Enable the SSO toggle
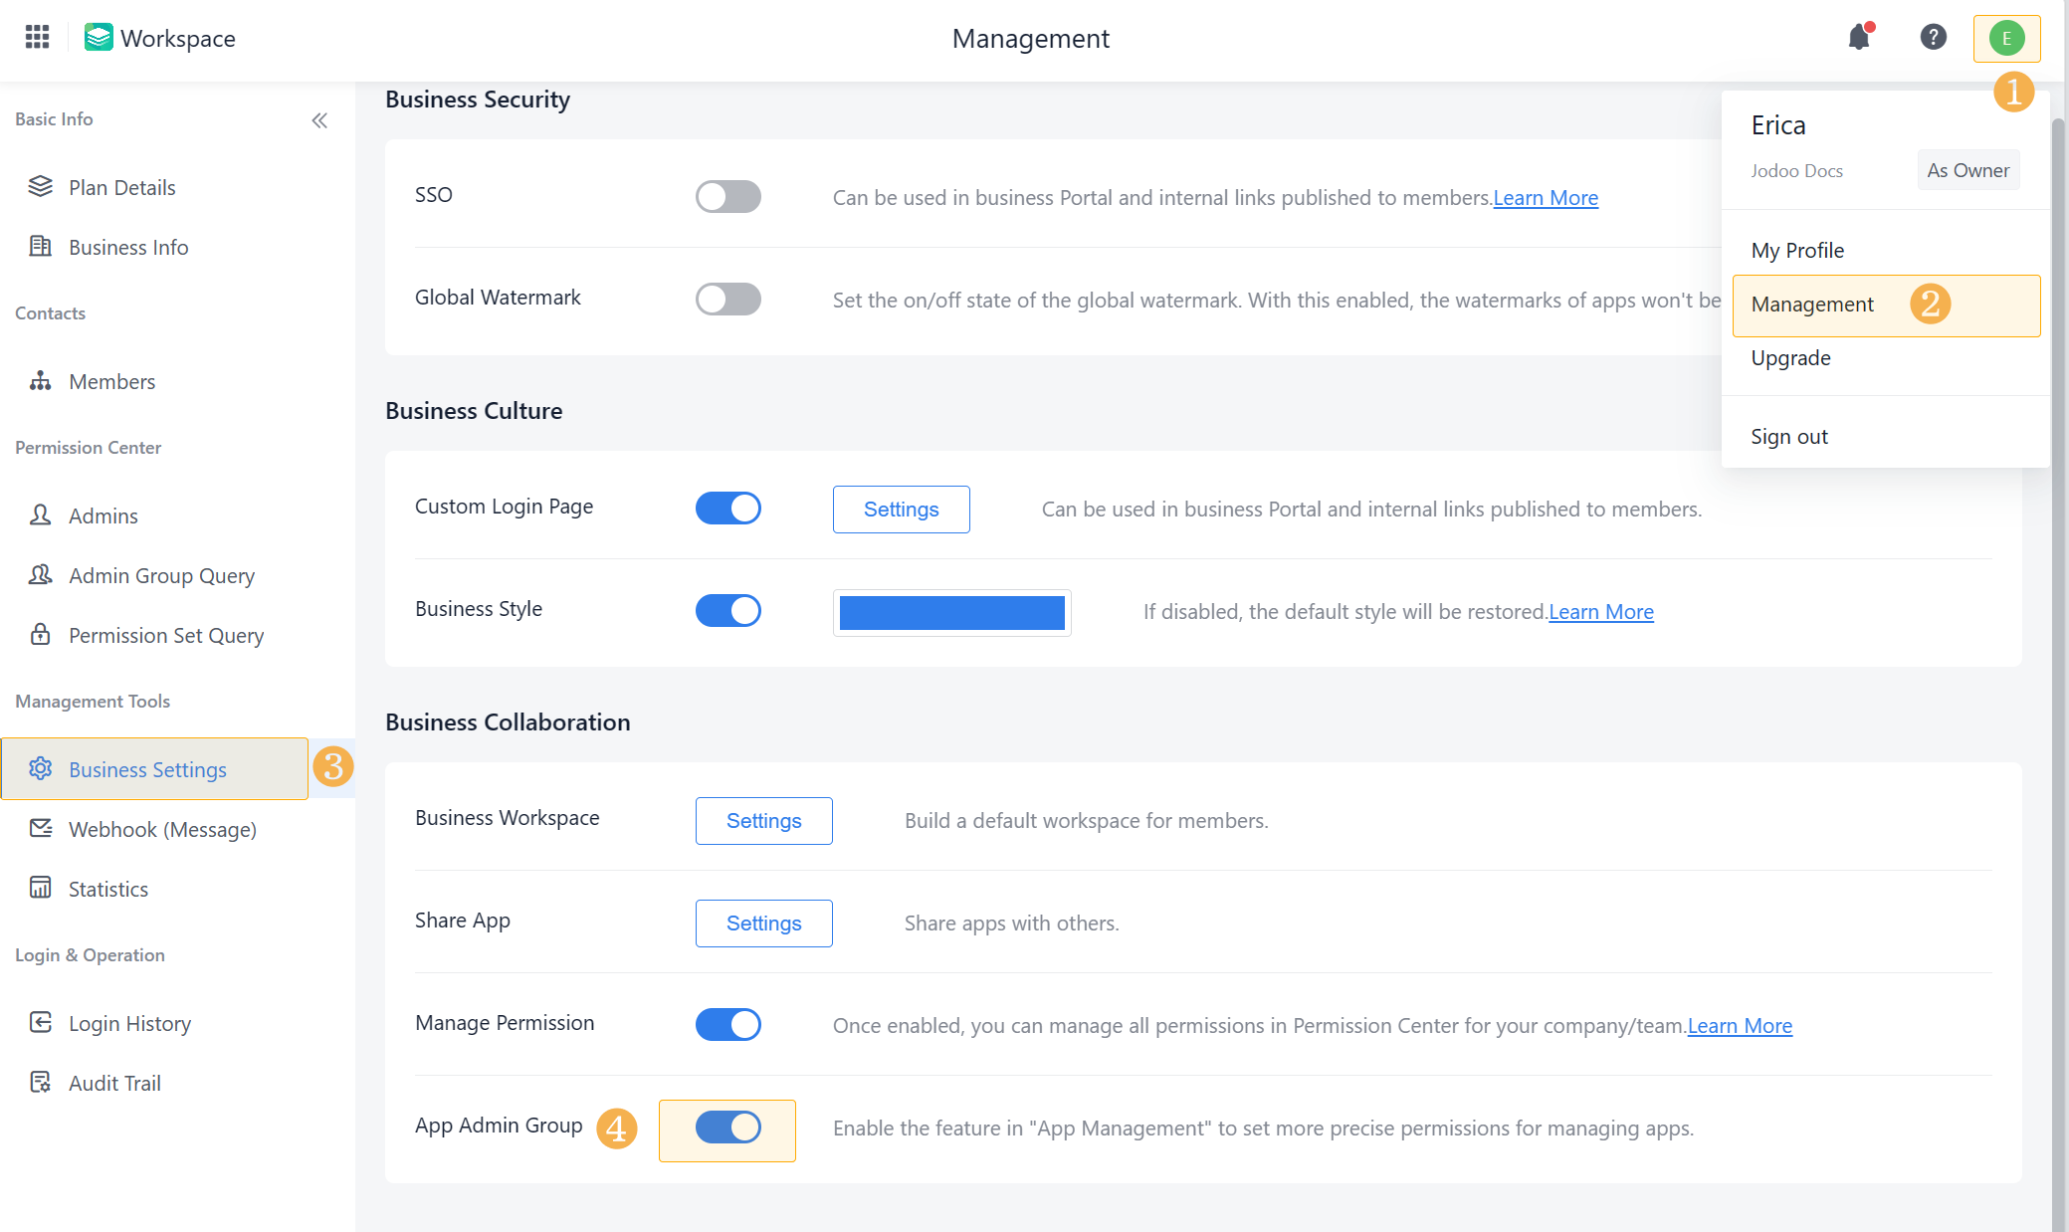 [727, 196]
